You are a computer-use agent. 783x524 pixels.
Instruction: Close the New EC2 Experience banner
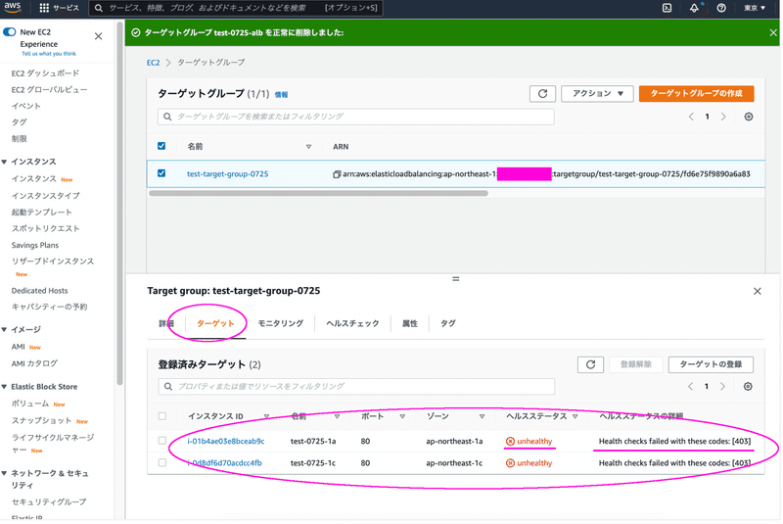pos(99,36)
